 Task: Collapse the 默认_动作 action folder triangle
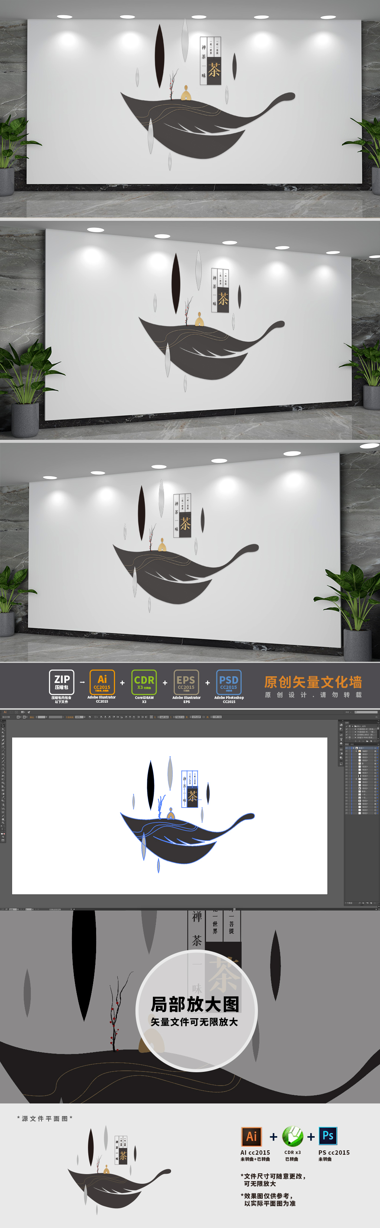point(353,726)
